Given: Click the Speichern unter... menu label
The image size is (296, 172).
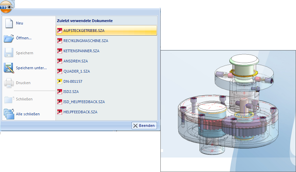Looking at the screenshot, I should [31, 68].
